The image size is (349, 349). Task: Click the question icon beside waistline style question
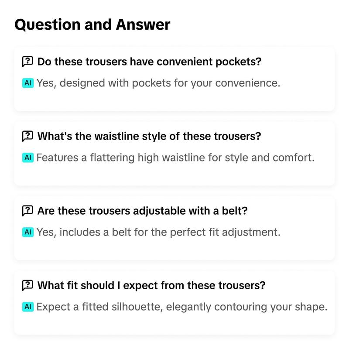tap(27, 136)
